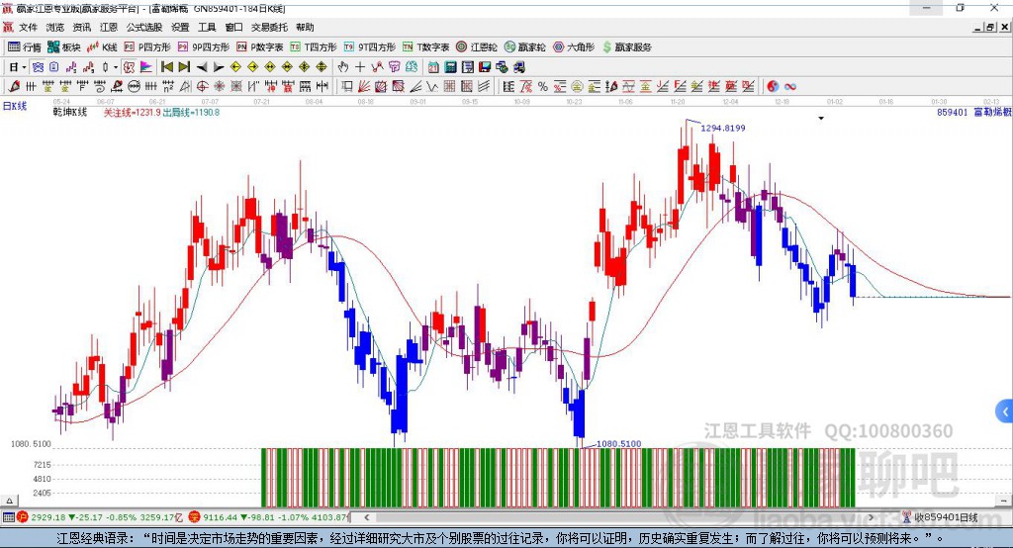Select the zigzag line drawing tool
This screenshot has width=1013, height=548.
pyautogui.click(x=432, y=87)
